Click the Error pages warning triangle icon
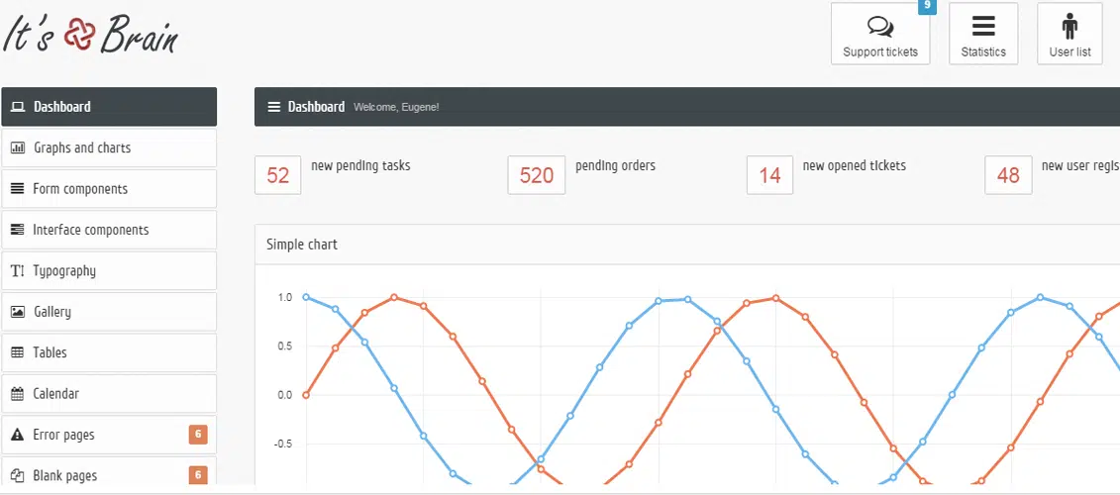 tap(17, 435)
